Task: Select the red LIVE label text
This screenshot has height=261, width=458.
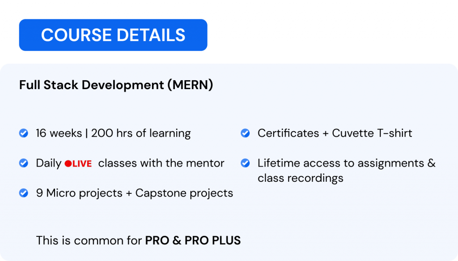Action: click(x=82, y=164)
